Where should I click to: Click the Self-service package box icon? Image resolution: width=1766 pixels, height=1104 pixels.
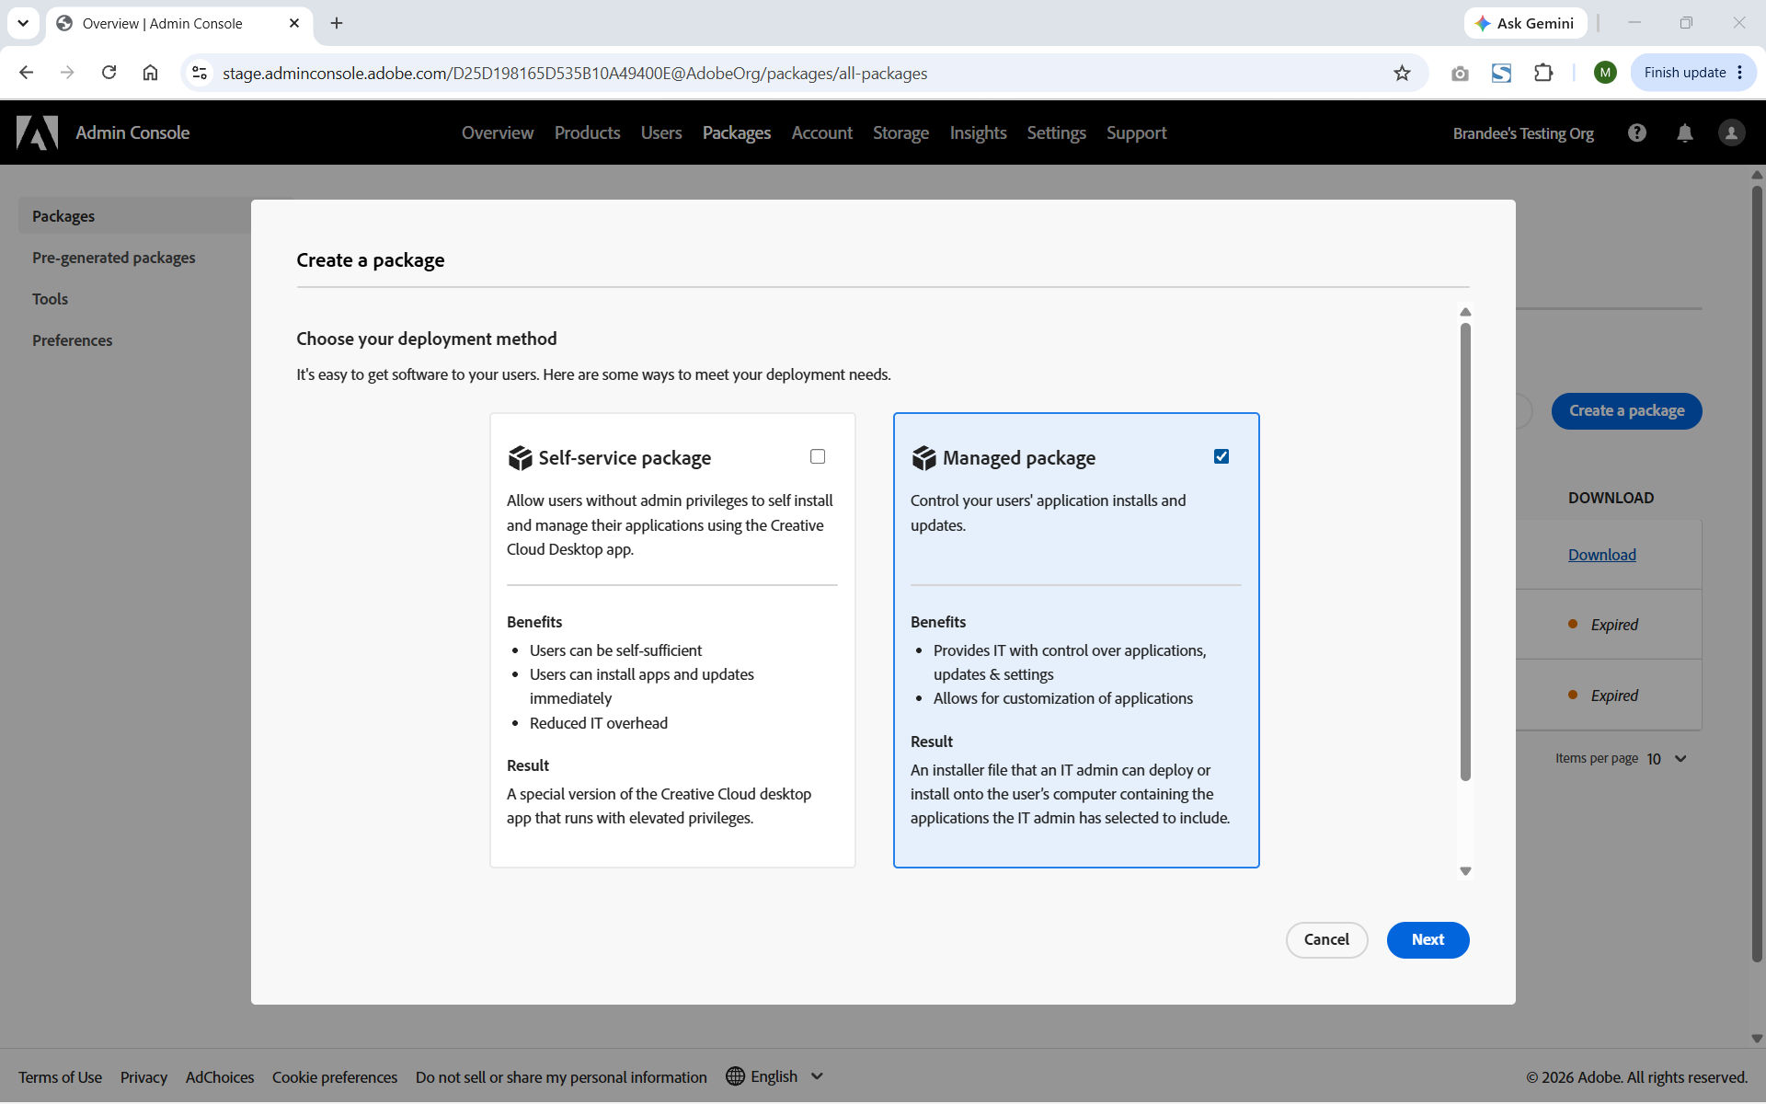pos(520,457)
